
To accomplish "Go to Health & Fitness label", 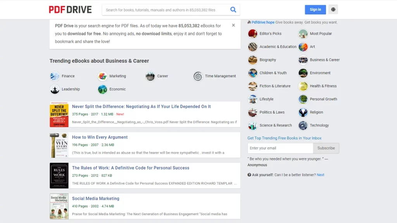I will click(323, 86).
